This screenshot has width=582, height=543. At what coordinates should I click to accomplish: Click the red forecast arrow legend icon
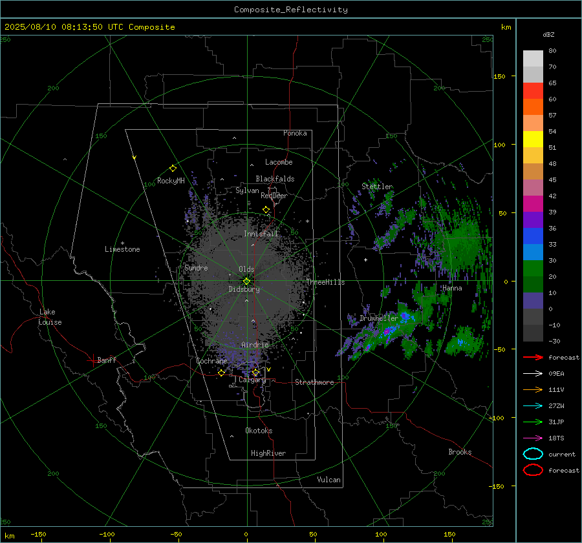pos(533,357)
